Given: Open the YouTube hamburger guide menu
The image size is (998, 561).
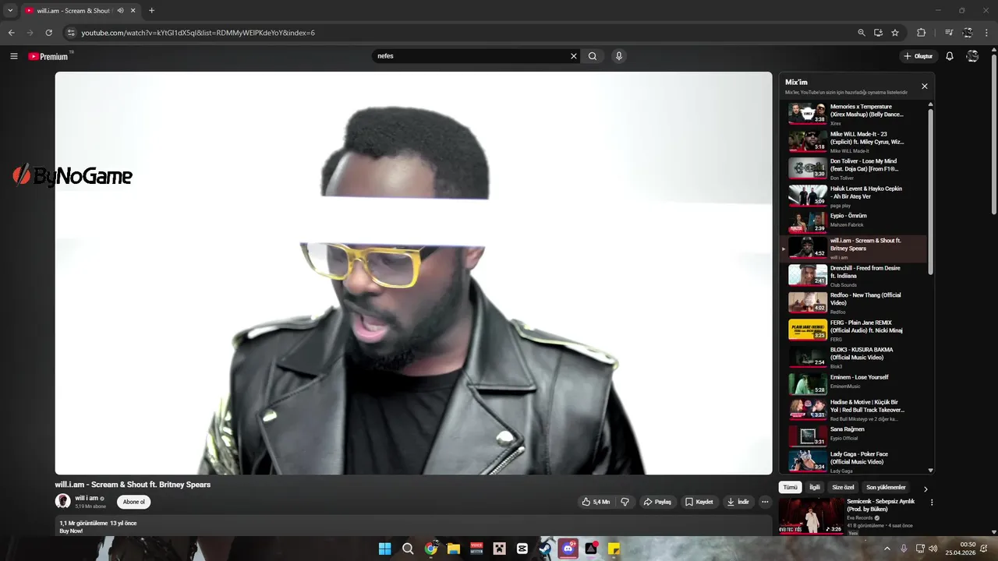Looking at the screenshot, I should click(x=13, y=56).
